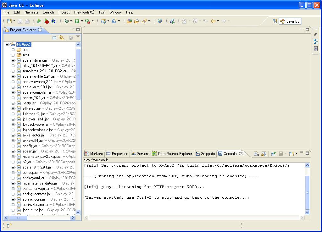Open the Web Browser globe icon
This screenshot has width=322, height=232.
point(160,21)
